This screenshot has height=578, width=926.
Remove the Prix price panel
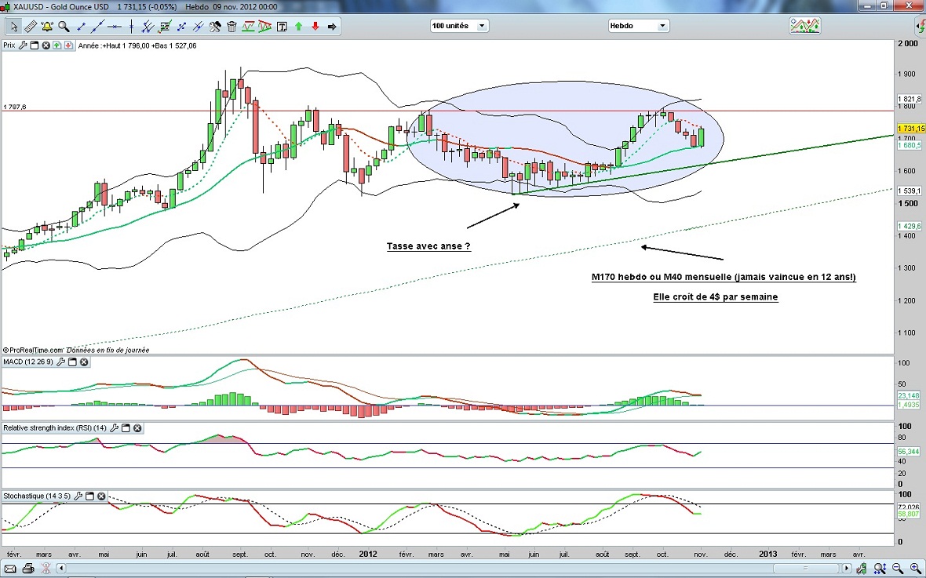pos(46,45)
